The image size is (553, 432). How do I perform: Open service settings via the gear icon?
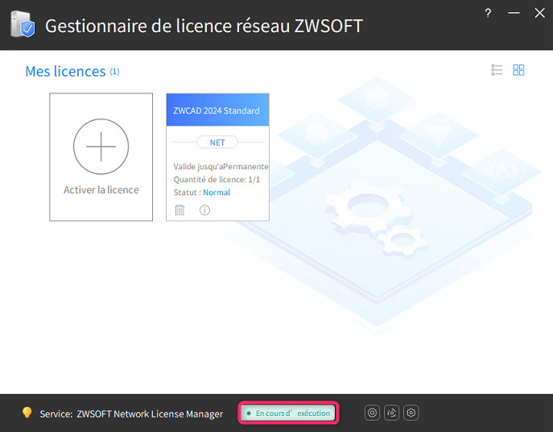point(411,413)
